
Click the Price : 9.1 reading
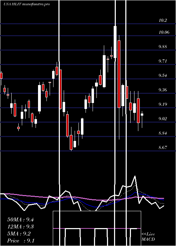pyautogui.click(x=21, y=241)
